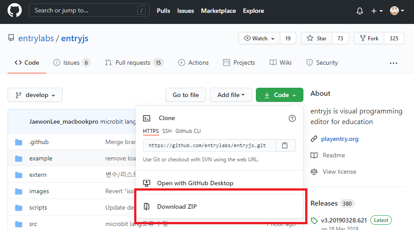Switch to the Pull requests tab

(x=135, y=62)
